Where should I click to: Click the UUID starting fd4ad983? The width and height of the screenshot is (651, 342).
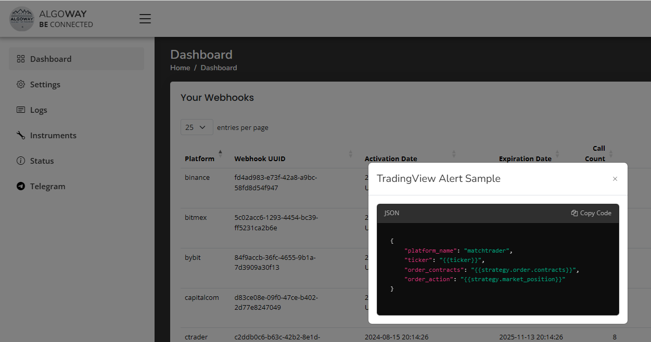[276, 182]
